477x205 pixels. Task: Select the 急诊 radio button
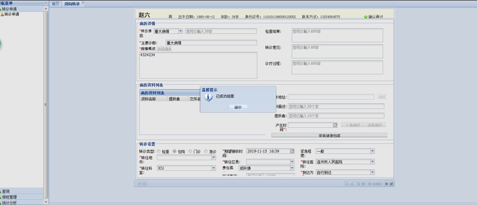[x=206, y=151]
